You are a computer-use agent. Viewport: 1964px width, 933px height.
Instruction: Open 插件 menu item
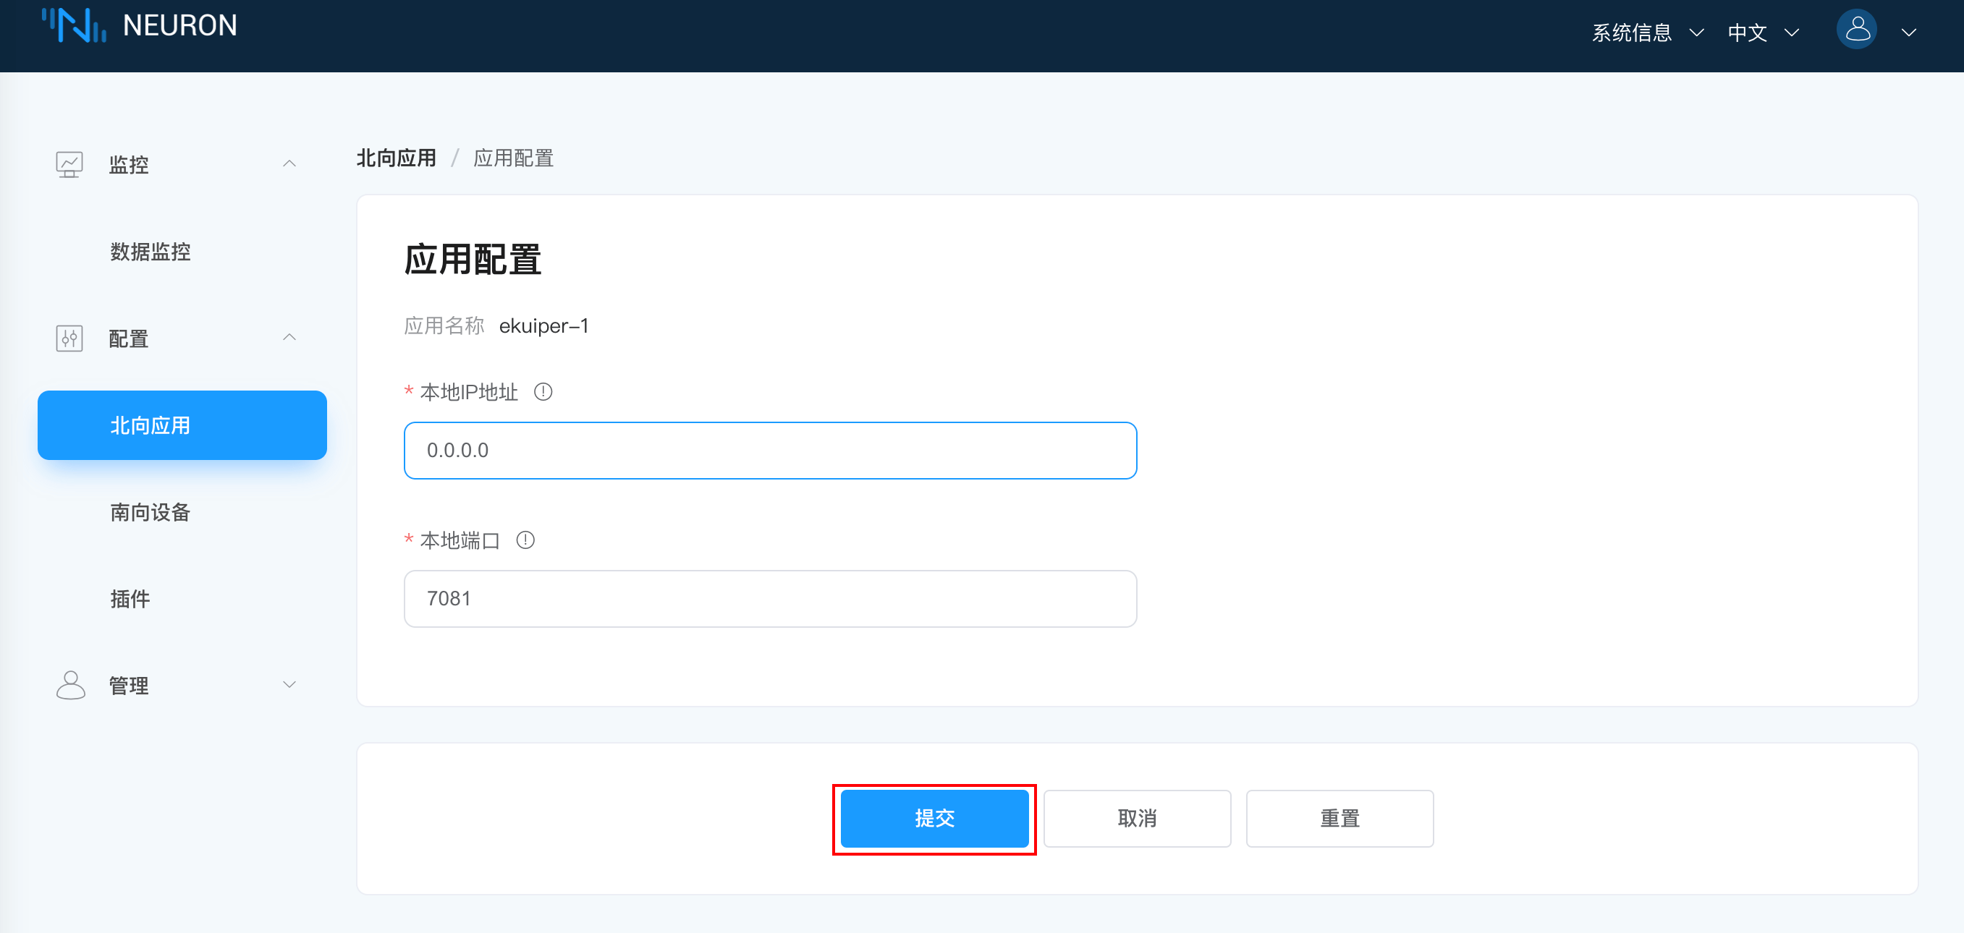[x=130, y=599]
